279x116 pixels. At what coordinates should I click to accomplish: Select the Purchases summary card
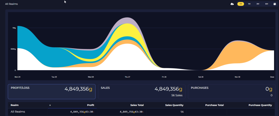click(x=231, y=91)
